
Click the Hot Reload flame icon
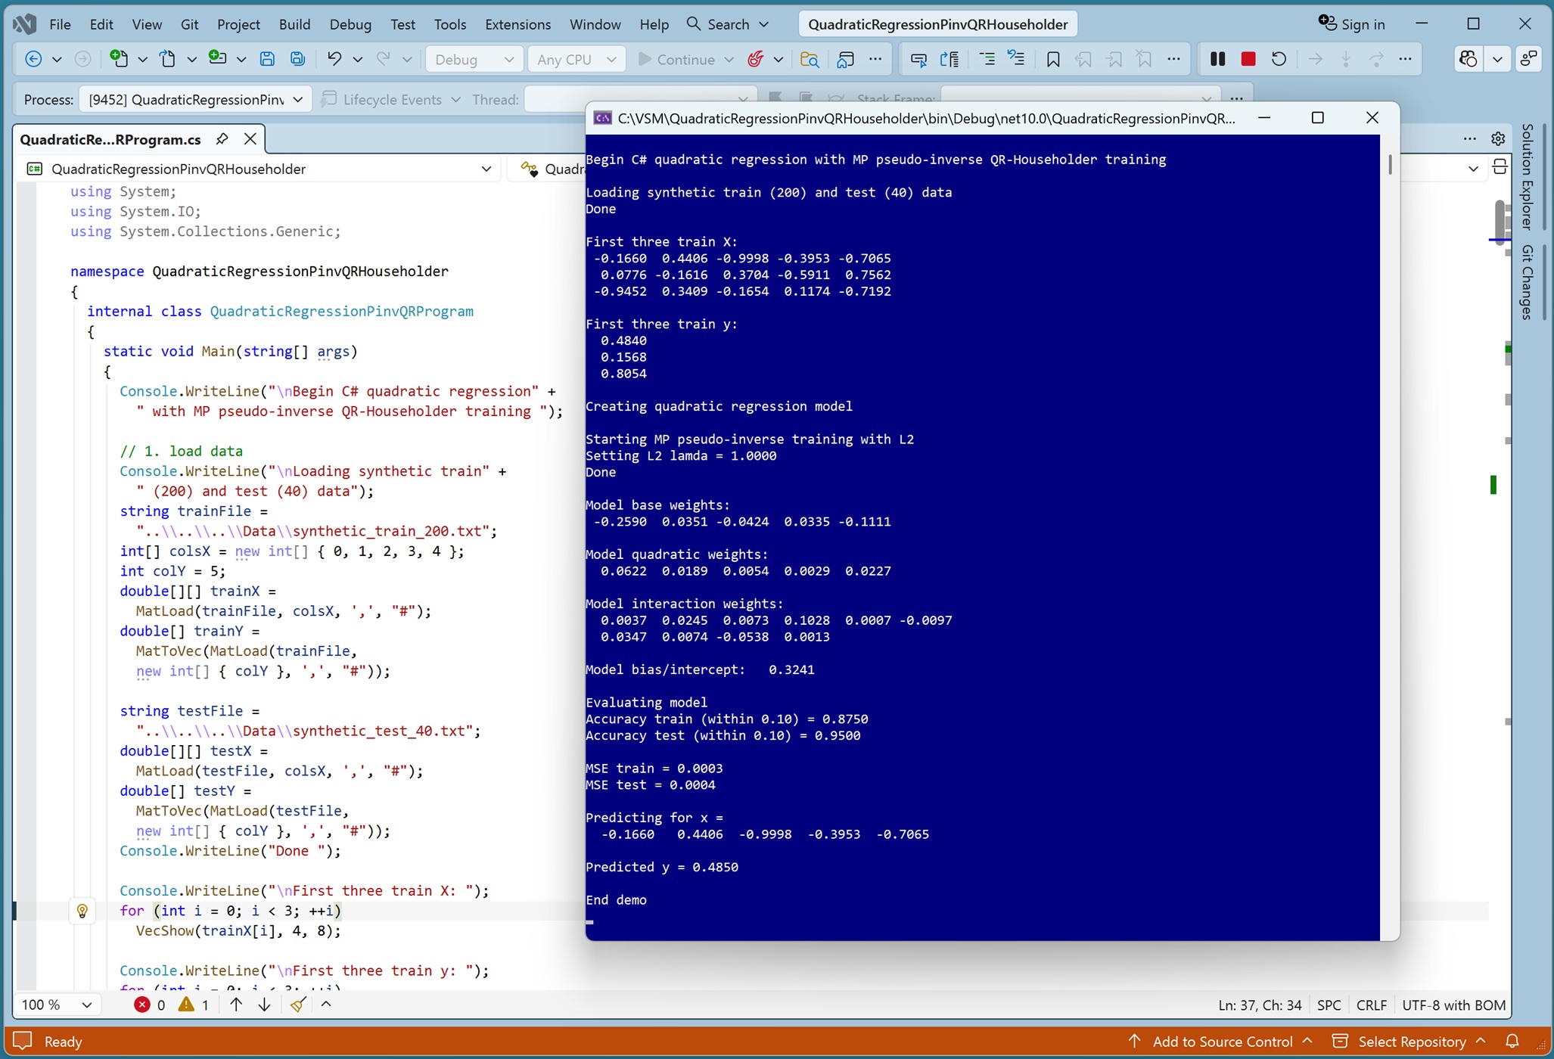coord(755,59)
